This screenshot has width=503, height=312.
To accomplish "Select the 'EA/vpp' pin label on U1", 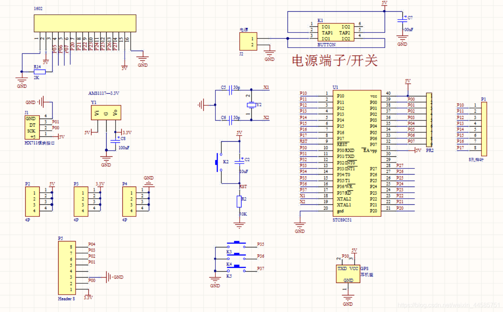I will point(369,150).
